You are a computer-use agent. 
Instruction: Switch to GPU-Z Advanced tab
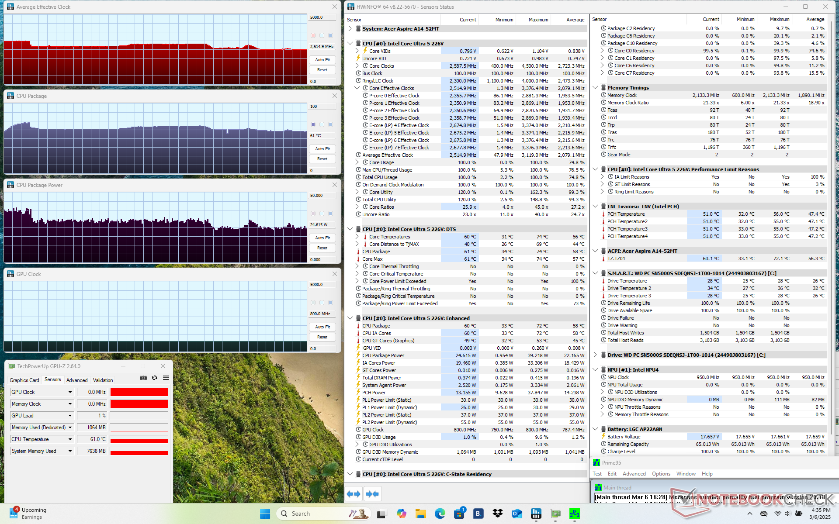click(77, 380)
